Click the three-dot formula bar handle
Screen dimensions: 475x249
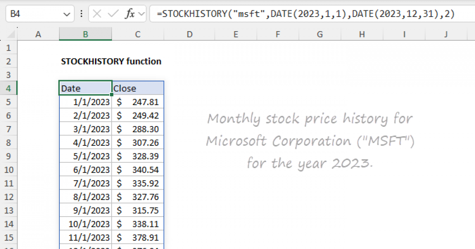[82, 14]
